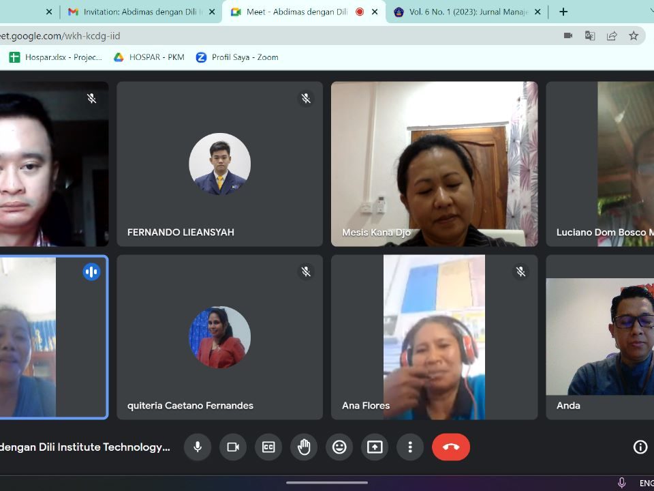Click the Ana Flores name label

point(366,405)
